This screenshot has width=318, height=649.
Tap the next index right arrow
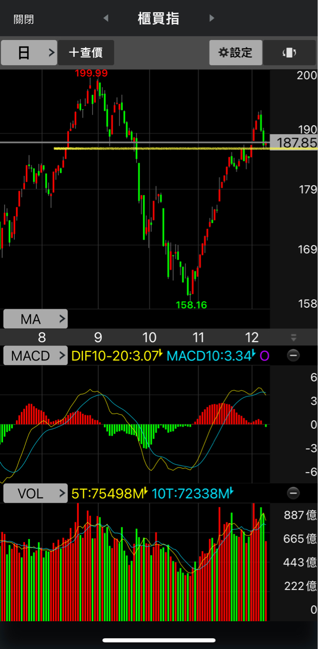[212, 19]
